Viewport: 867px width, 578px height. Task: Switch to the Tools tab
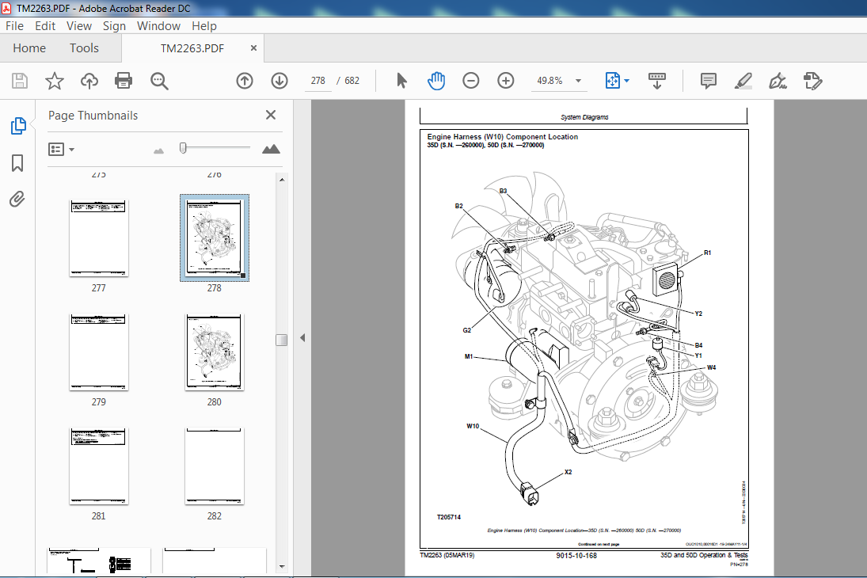84,48
